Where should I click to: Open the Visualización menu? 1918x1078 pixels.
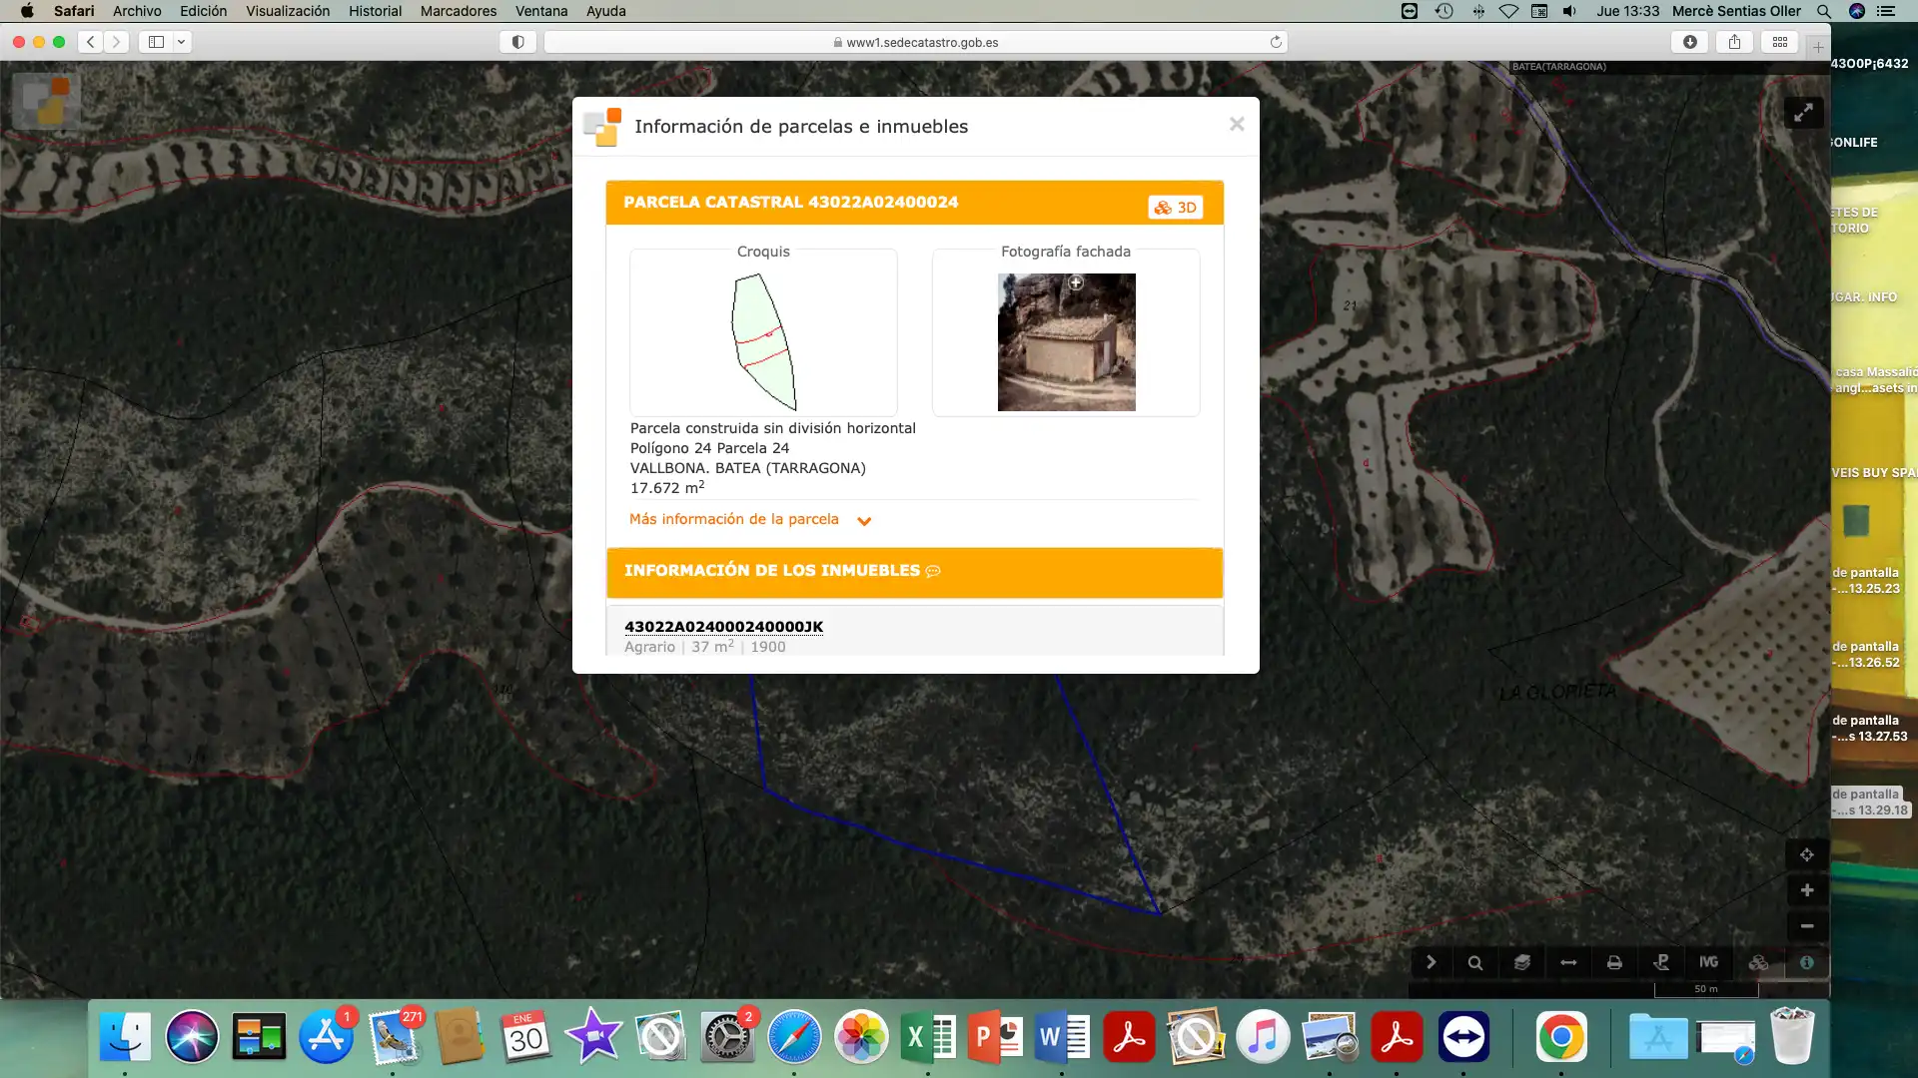[288, 11]
